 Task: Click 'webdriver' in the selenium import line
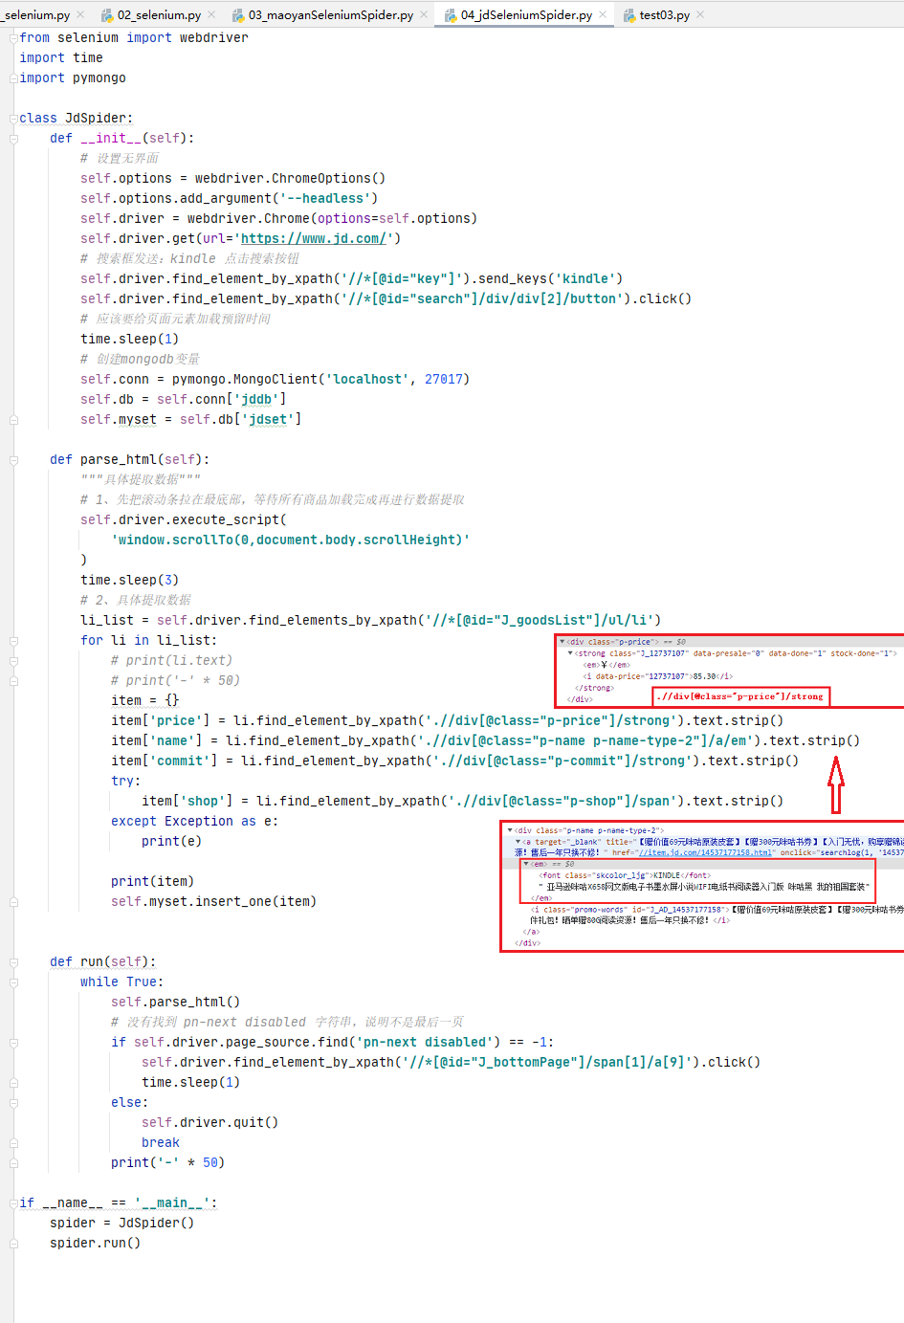click(x=213, y=37)
